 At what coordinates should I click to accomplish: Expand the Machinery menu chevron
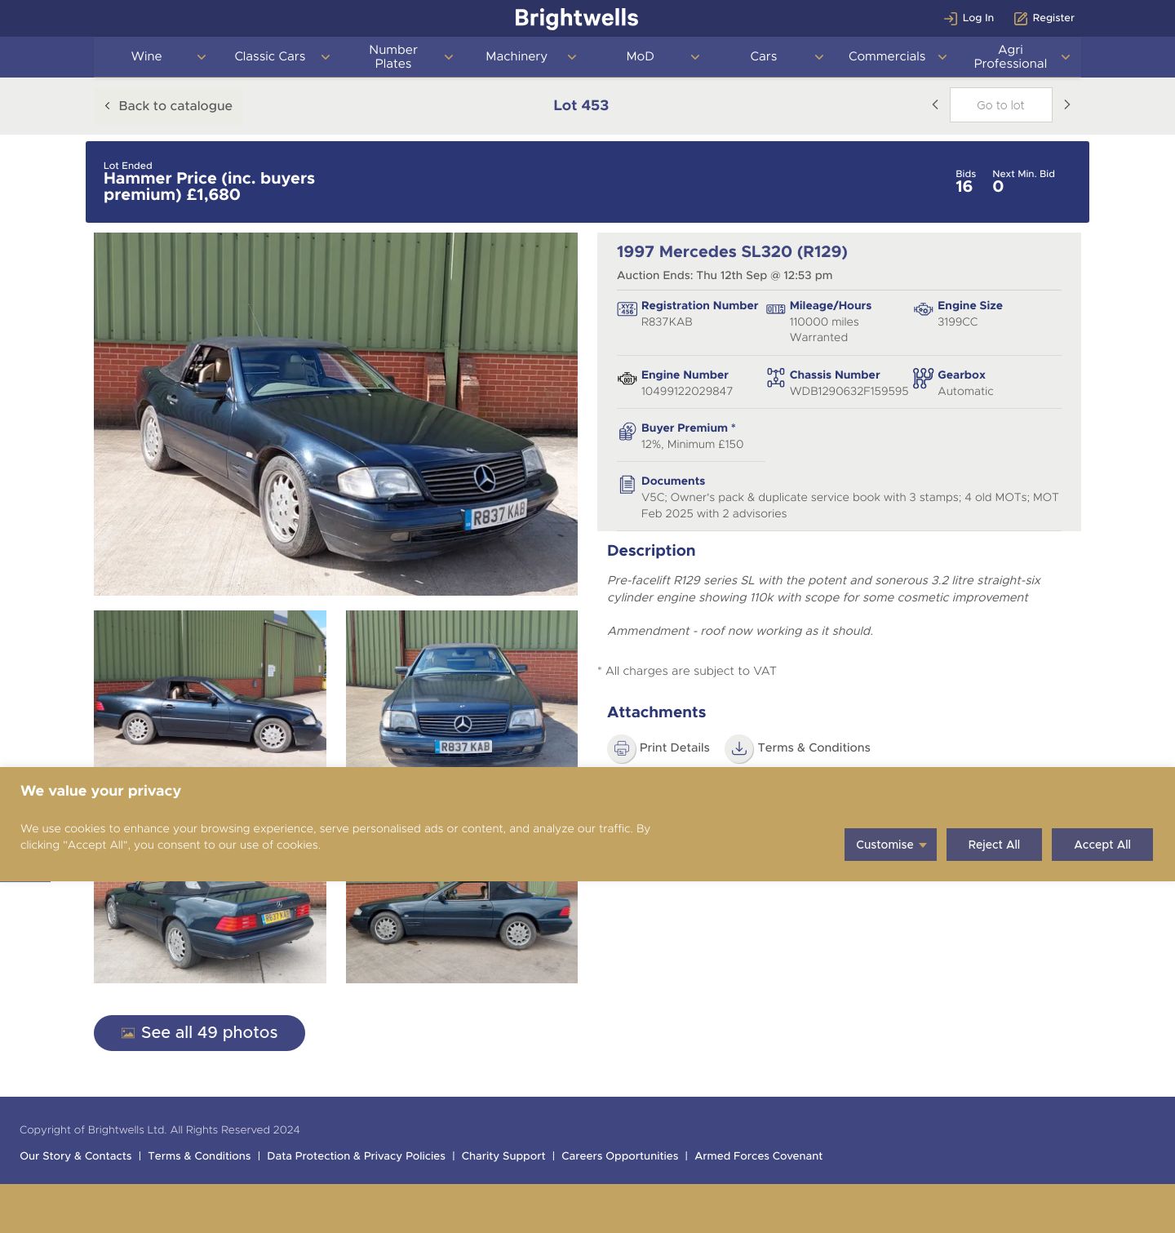[572, 57]
